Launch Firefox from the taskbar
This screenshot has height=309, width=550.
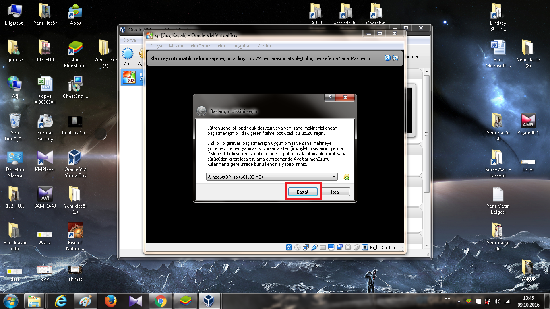tap(110, 301)
